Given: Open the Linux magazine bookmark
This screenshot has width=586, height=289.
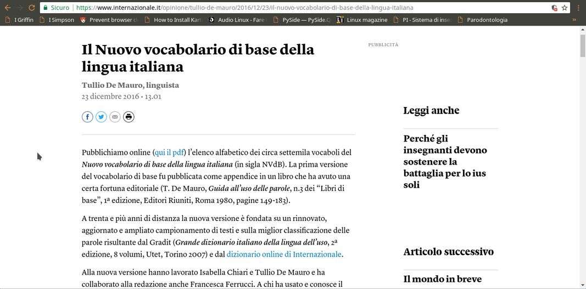Looking at the screenshot, I should [362, 20].
